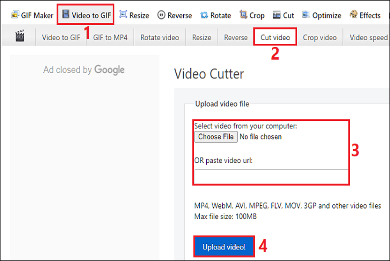This screenshot has width=390, height=261.
Task: Click the Crop icon in top menu
Action: 243,15
